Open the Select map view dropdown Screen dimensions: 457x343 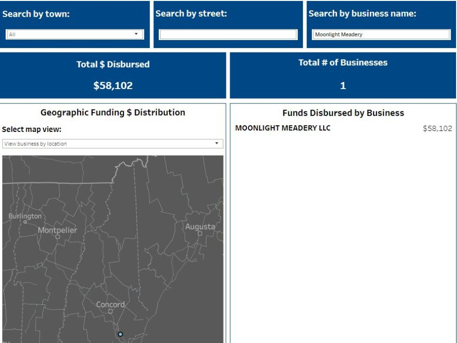112,144
